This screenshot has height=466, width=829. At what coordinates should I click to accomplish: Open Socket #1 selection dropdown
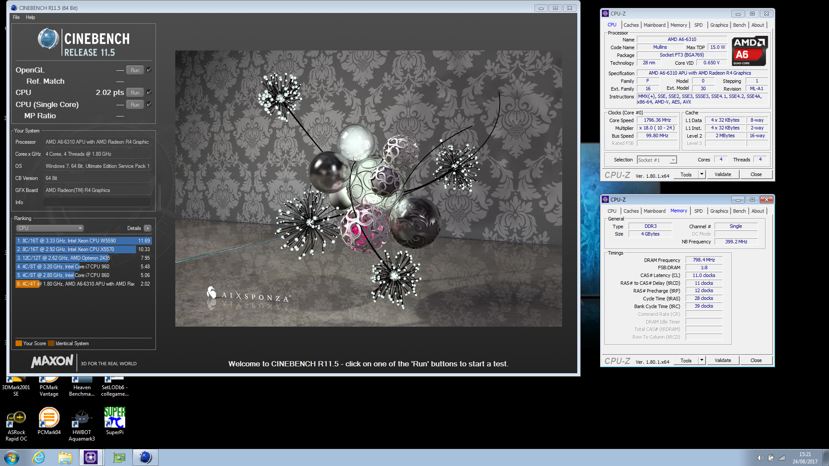pyautogui.click(x=657, y=160)
